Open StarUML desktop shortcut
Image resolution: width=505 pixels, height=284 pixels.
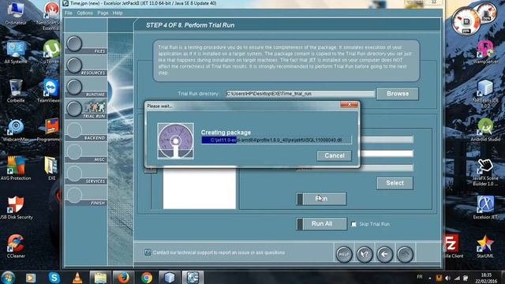[x=485, y=247]
